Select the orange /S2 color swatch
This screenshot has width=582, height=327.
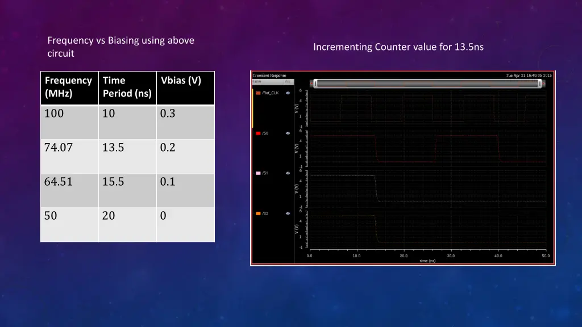(x=258, y=213)
